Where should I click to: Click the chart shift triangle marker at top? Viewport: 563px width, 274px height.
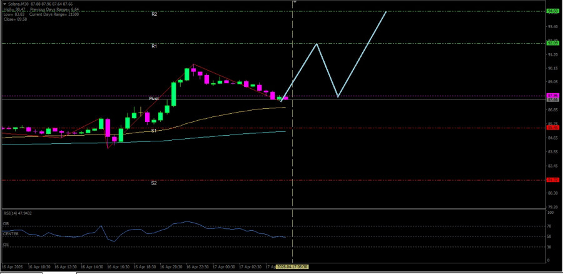(x=295, y=3)
